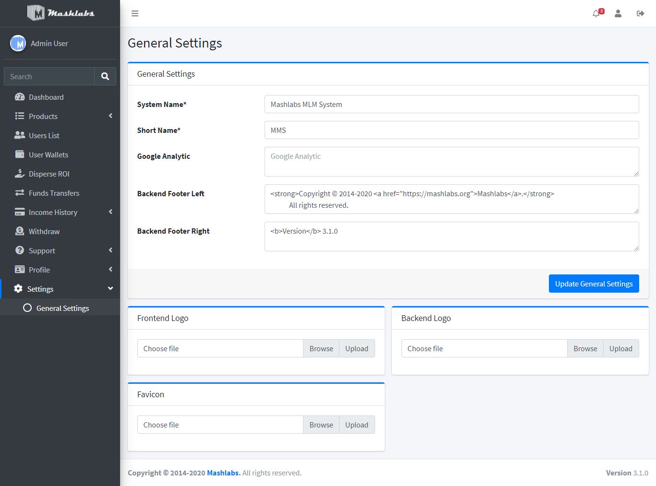
Task: Click the Disperse ROI hand icon
Action: 20,174
